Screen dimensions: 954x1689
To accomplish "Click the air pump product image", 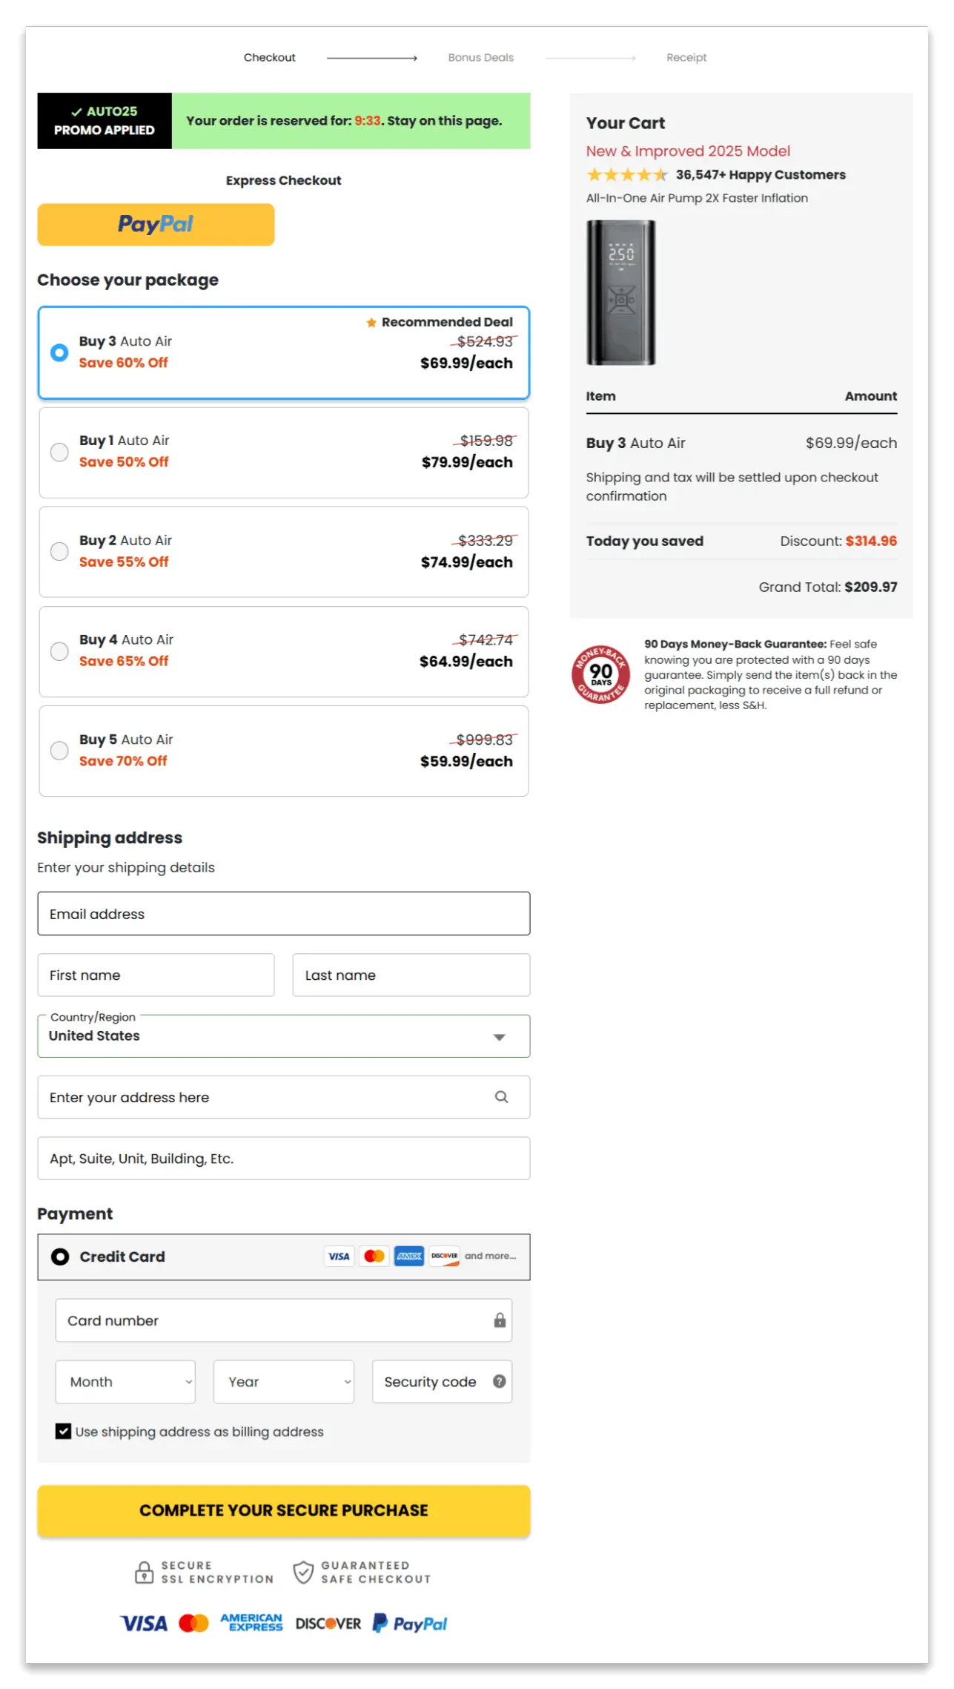I will (621, 292).
